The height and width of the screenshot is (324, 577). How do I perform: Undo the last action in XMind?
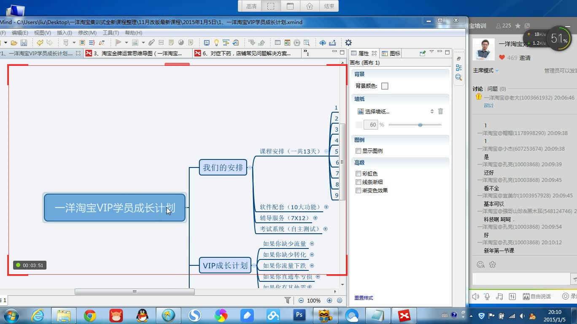coord(40,43)
